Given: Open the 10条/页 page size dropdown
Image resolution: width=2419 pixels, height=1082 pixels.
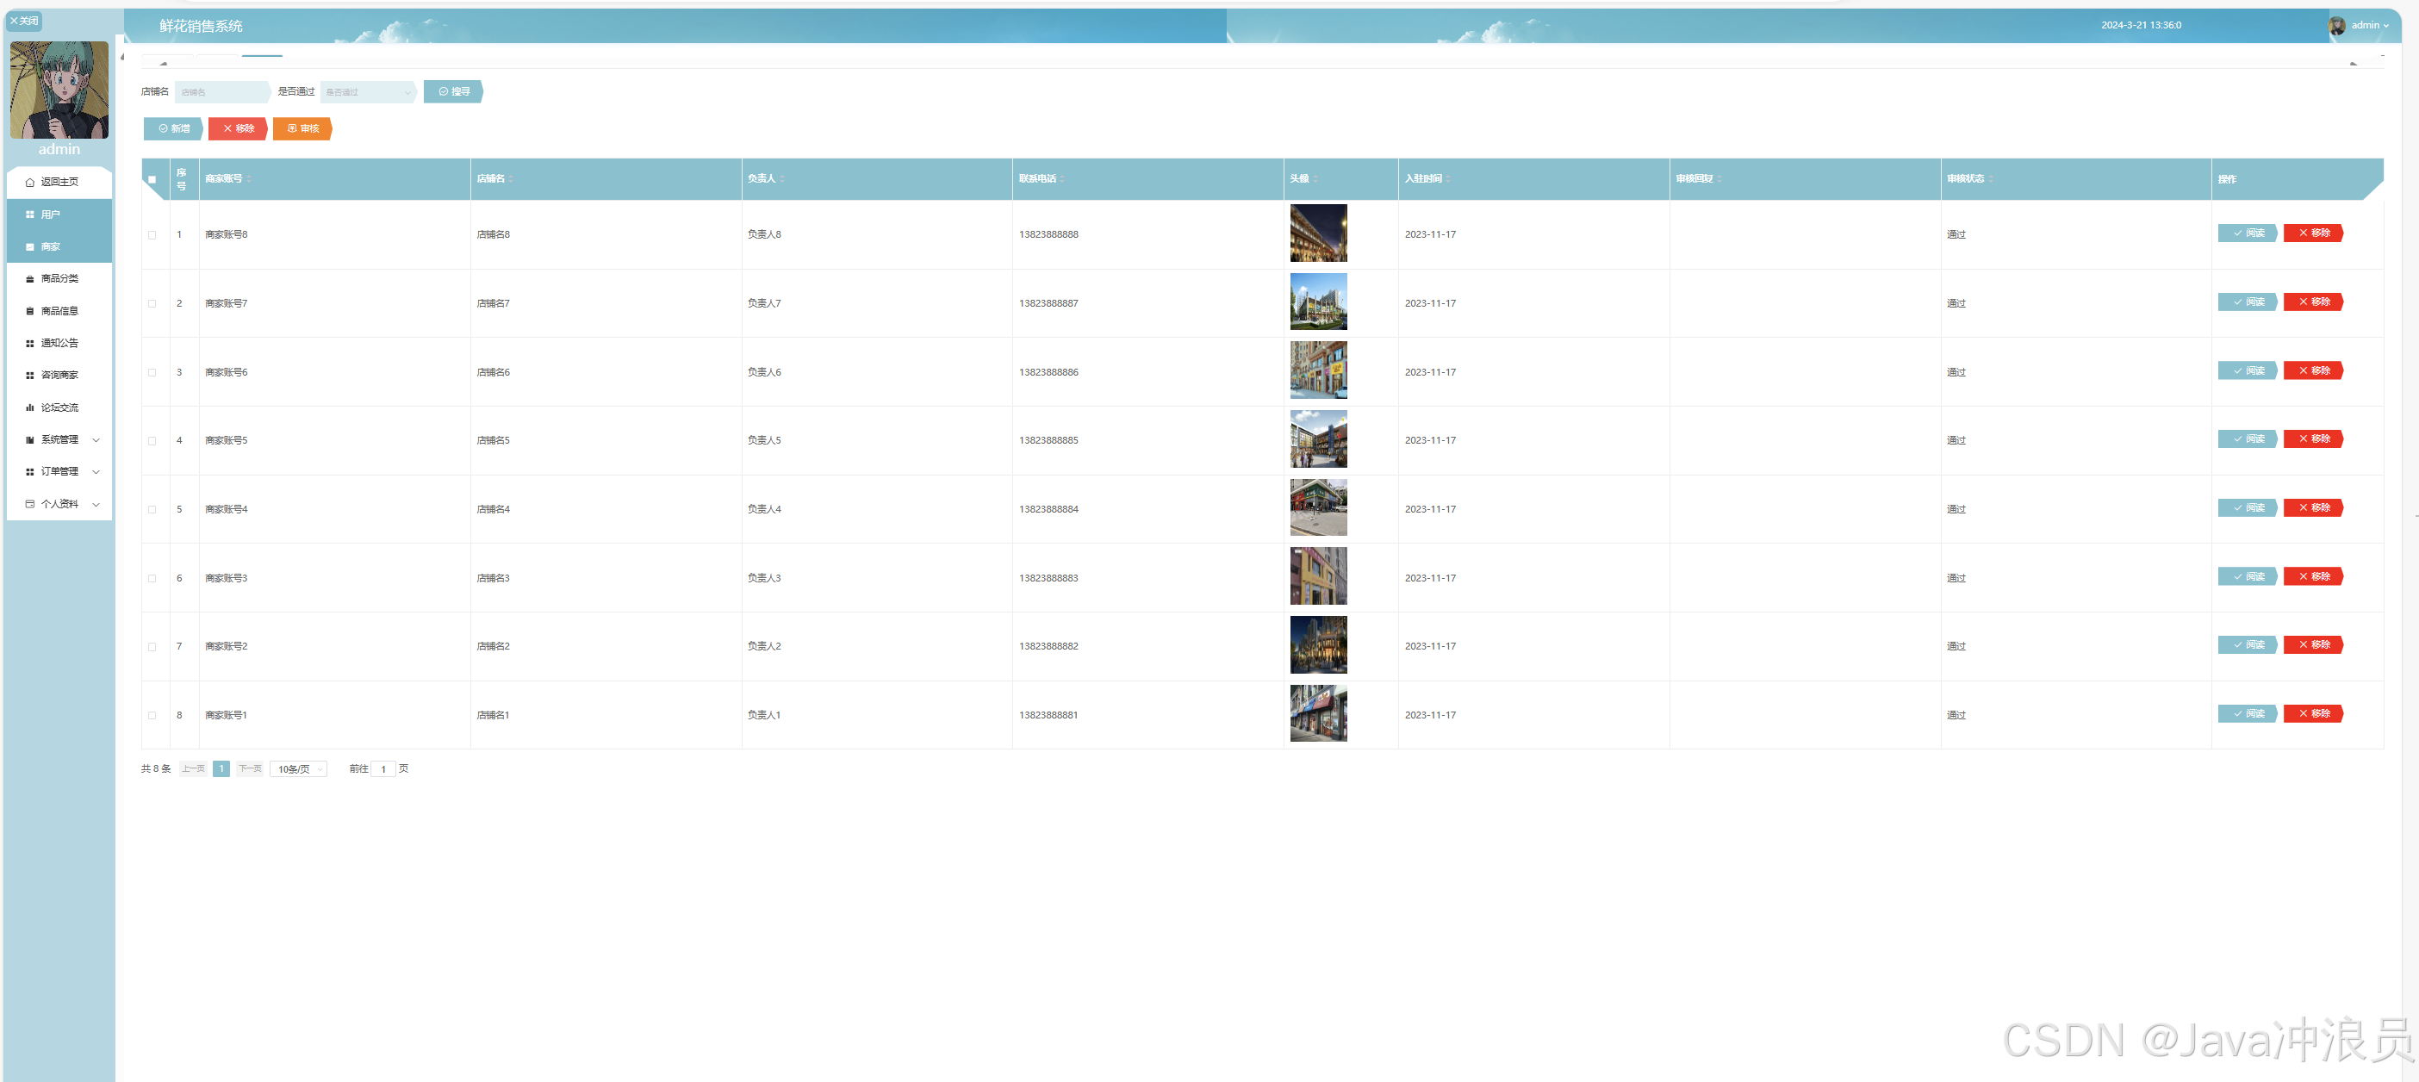Looking at the screenshot, I should click(x=299, y=769).
